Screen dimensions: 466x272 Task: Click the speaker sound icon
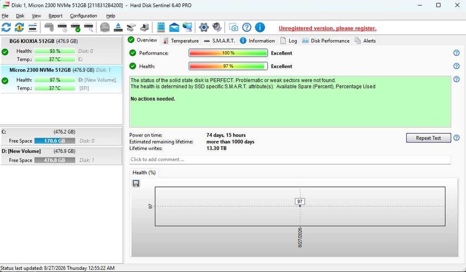coord(217,27)
